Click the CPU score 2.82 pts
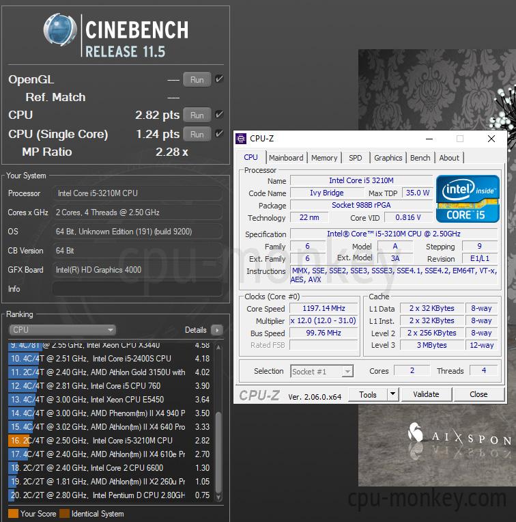 [x=157, y=115]
